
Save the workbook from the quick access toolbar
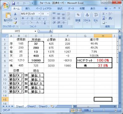[x=14, y=3]
